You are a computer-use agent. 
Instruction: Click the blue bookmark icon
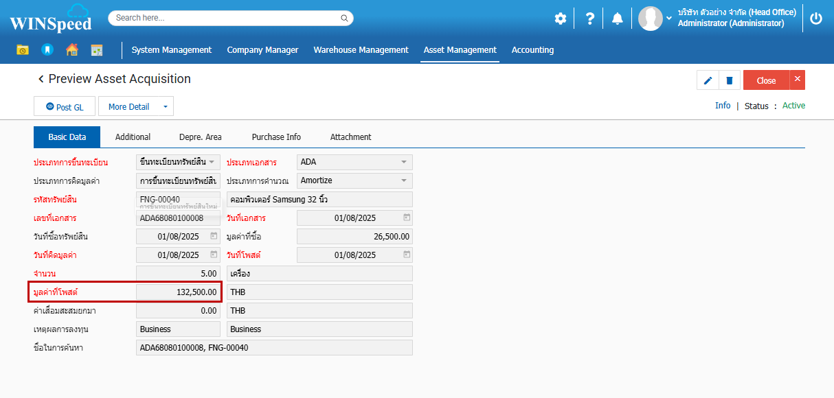pyautogui.click(x=47, y=50)
